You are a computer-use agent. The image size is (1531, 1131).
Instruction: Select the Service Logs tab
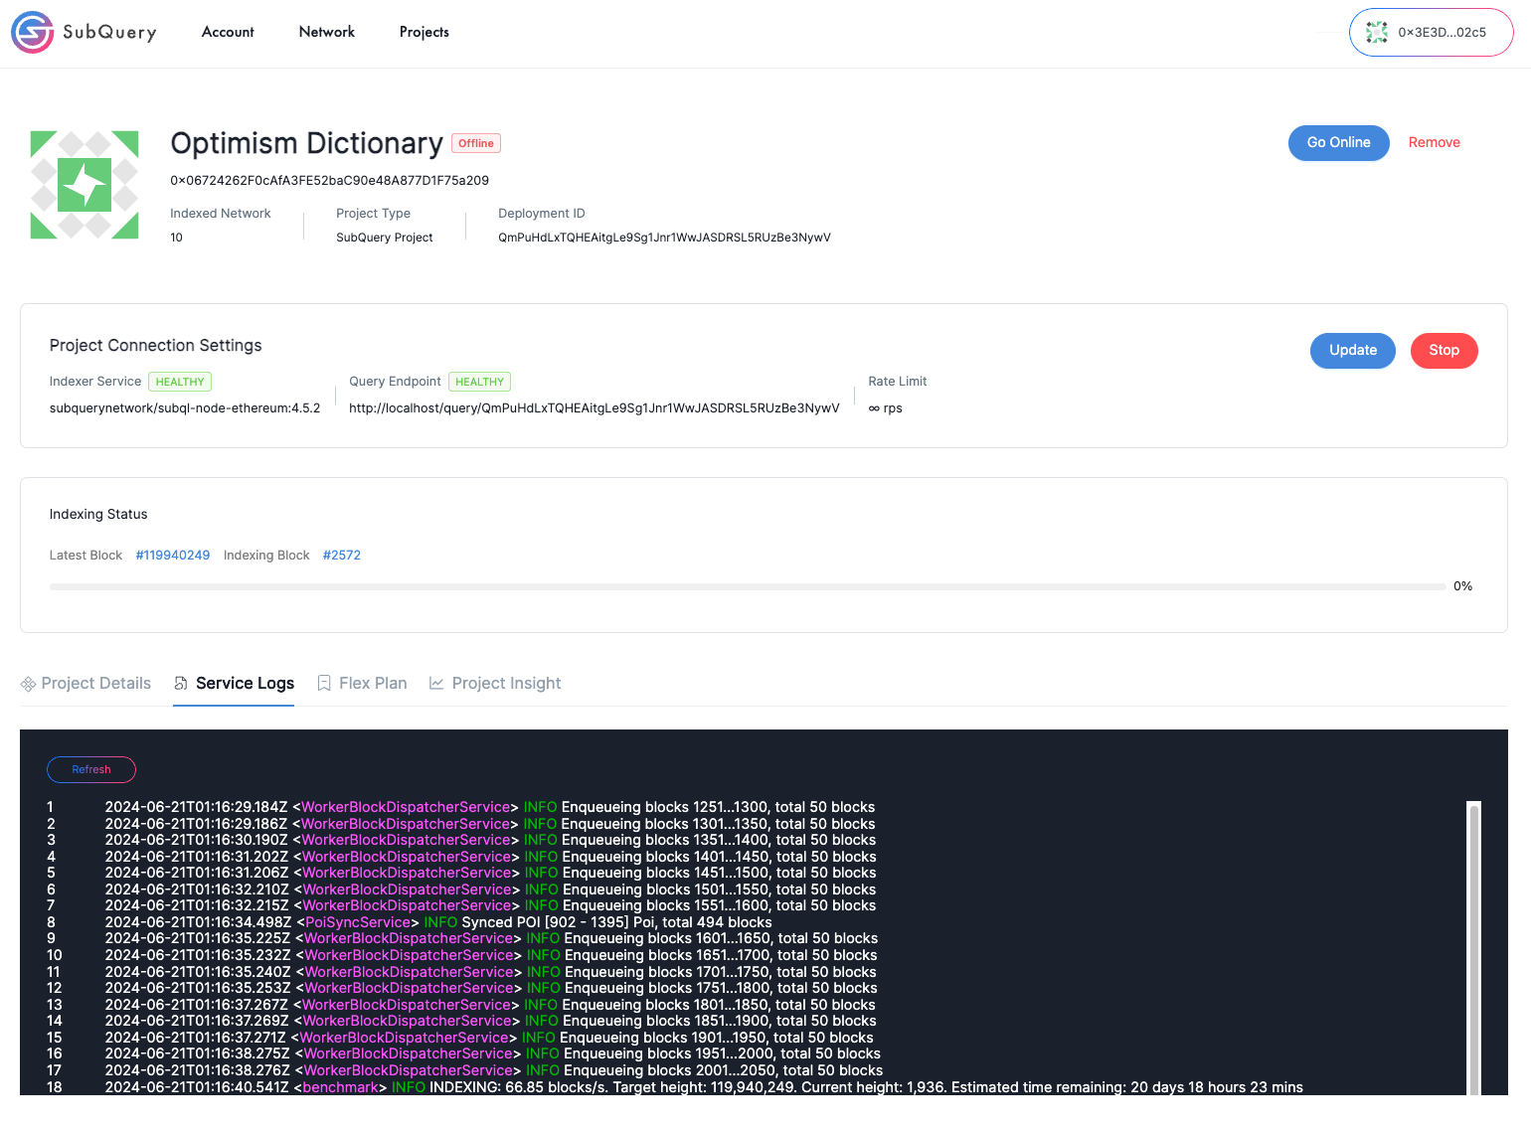[x=234, y=684]
